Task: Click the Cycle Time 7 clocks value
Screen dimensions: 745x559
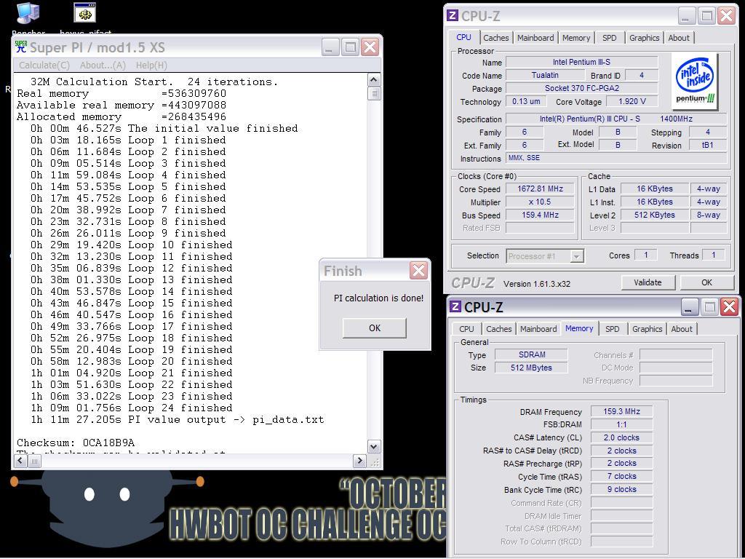Action: click(x=621, y=476)
